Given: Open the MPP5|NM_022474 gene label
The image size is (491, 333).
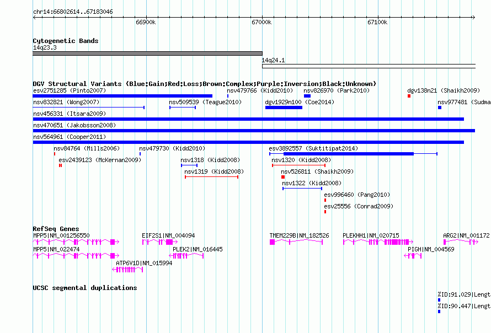Looking at the screenshot, I should pyautogui.click(x=56, y=249).
